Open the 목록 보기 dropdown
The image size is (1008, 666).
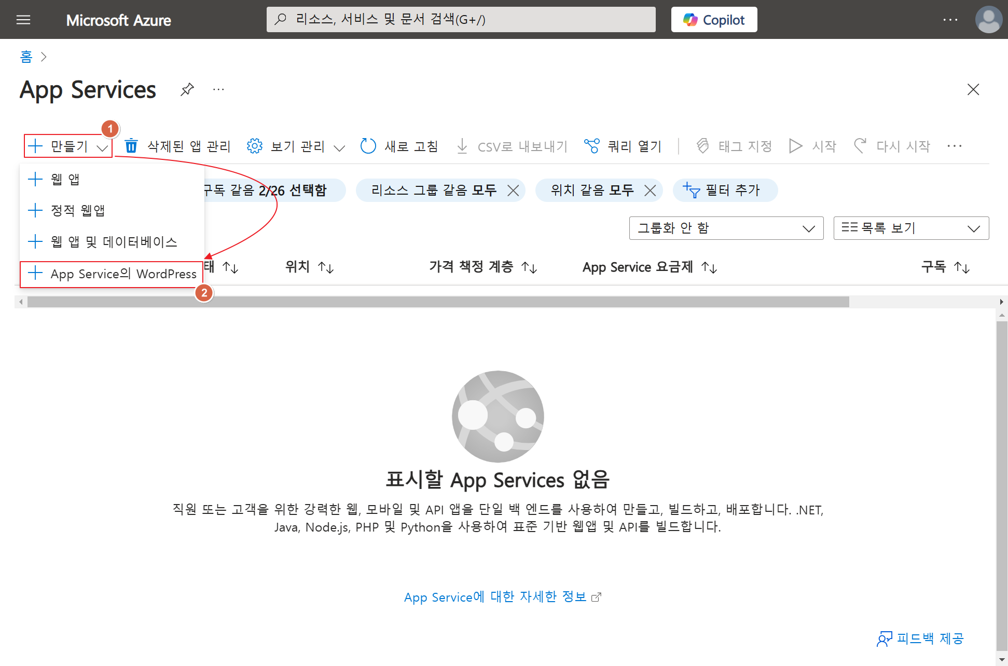coord(911,228)
